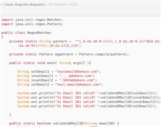Click string "....@domain.com"

pyautogui.click(x=76, y=76)
